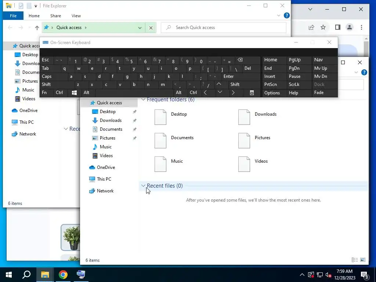Toggle Caps lock on On-Screen Keyboard
This screenshot has width=376, height=282.
(x=54, y=76)
